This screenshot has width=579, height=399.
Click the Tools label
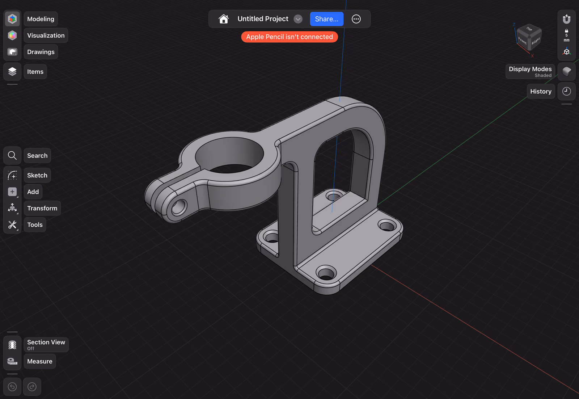point(35,224)
